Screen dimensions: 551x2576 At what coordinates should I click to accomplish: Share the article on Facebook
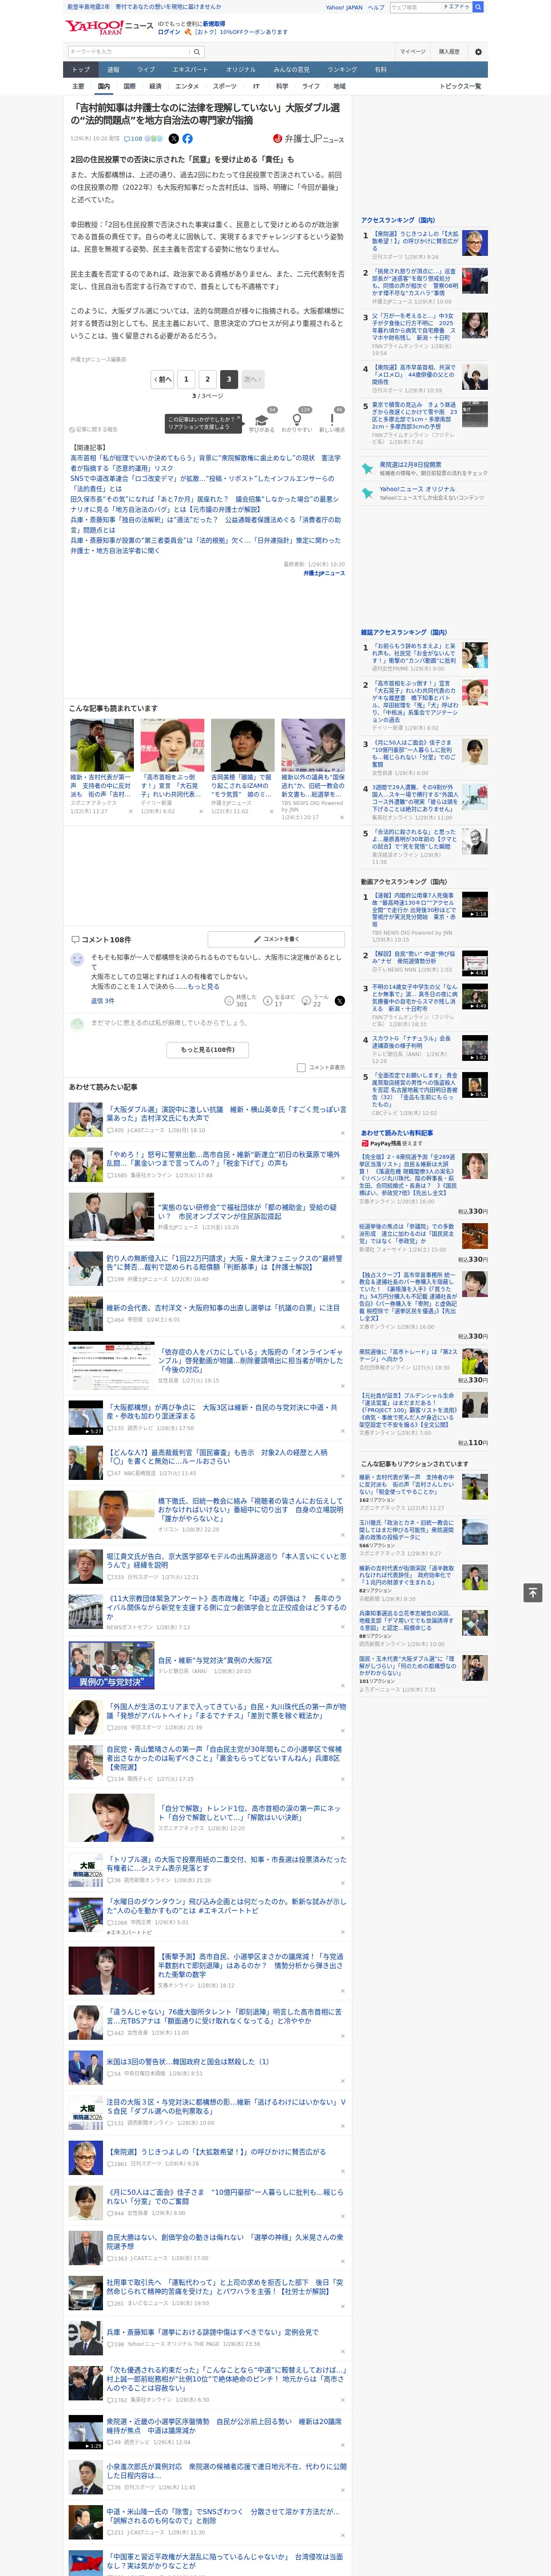(x=187, y=139)
